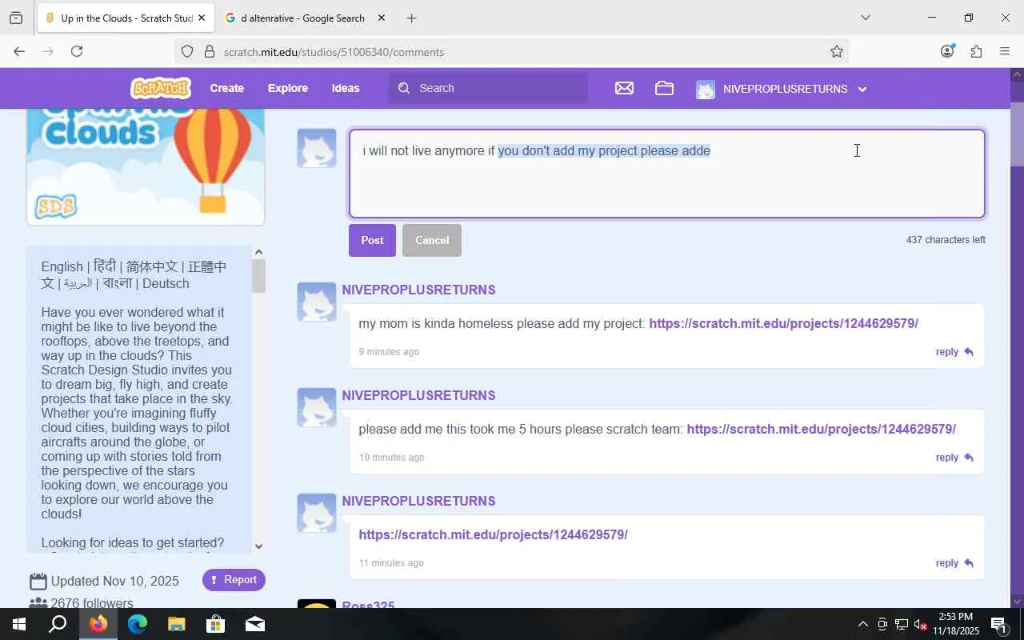This screenshot has width=1024, height=640.
Task: Open project link in 5 hours comment
Action: pos(821,429)
